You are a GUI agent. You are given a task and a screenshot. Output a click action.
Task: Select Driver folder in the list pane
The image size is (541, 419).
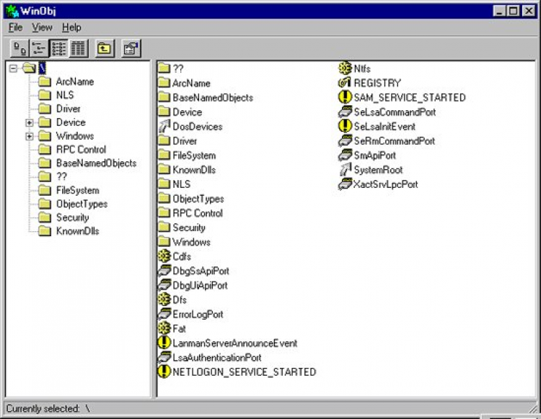185,141
